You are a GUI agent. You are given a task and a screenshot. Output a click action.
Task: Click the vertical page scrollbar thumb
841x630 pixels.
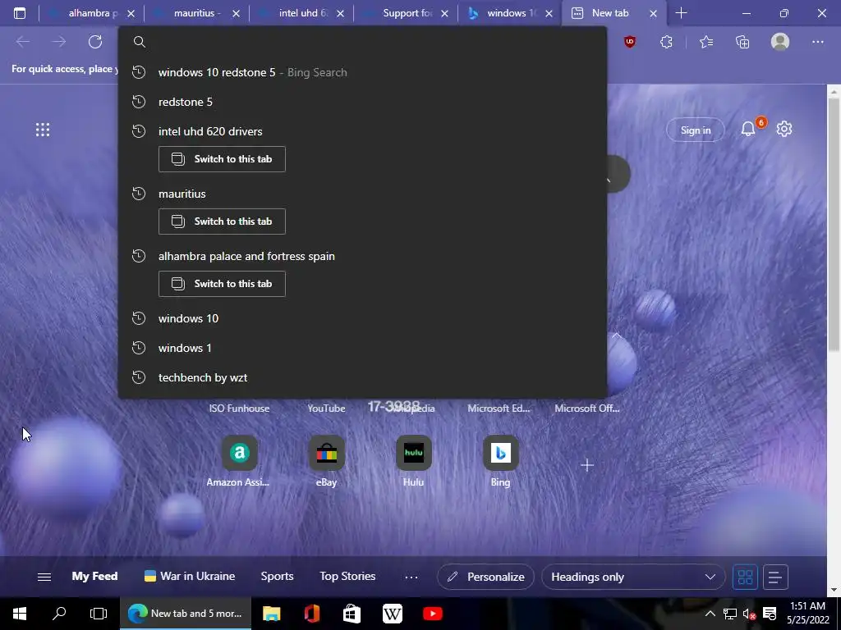(x=834, y=225)
